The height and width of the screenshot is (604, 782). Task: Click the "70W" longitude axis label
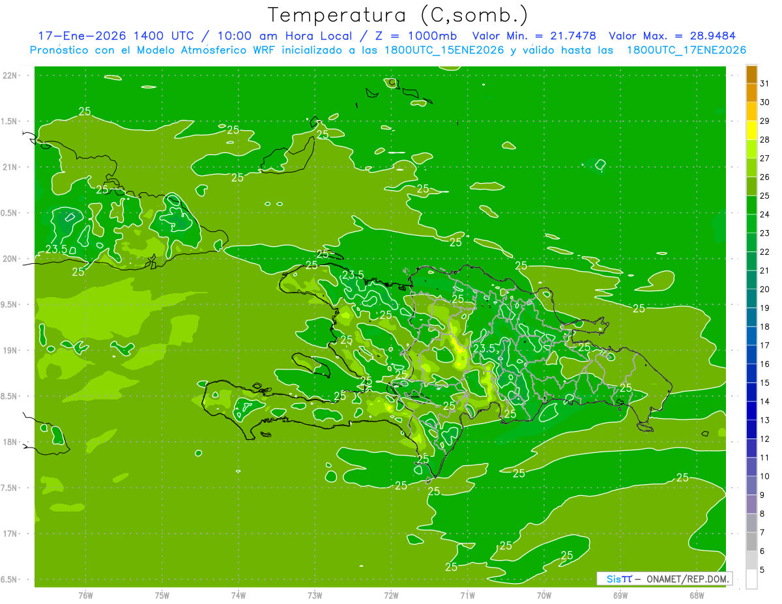tap(544, 595)
